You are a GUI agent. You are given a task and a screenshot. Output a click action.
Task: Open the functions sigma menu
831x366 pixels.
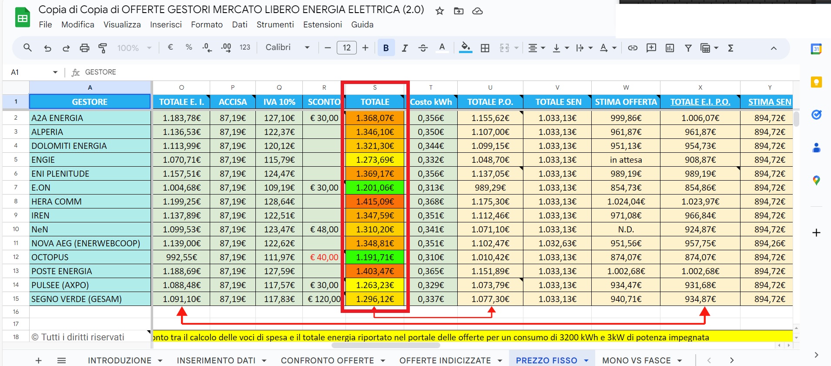(730, 48)
